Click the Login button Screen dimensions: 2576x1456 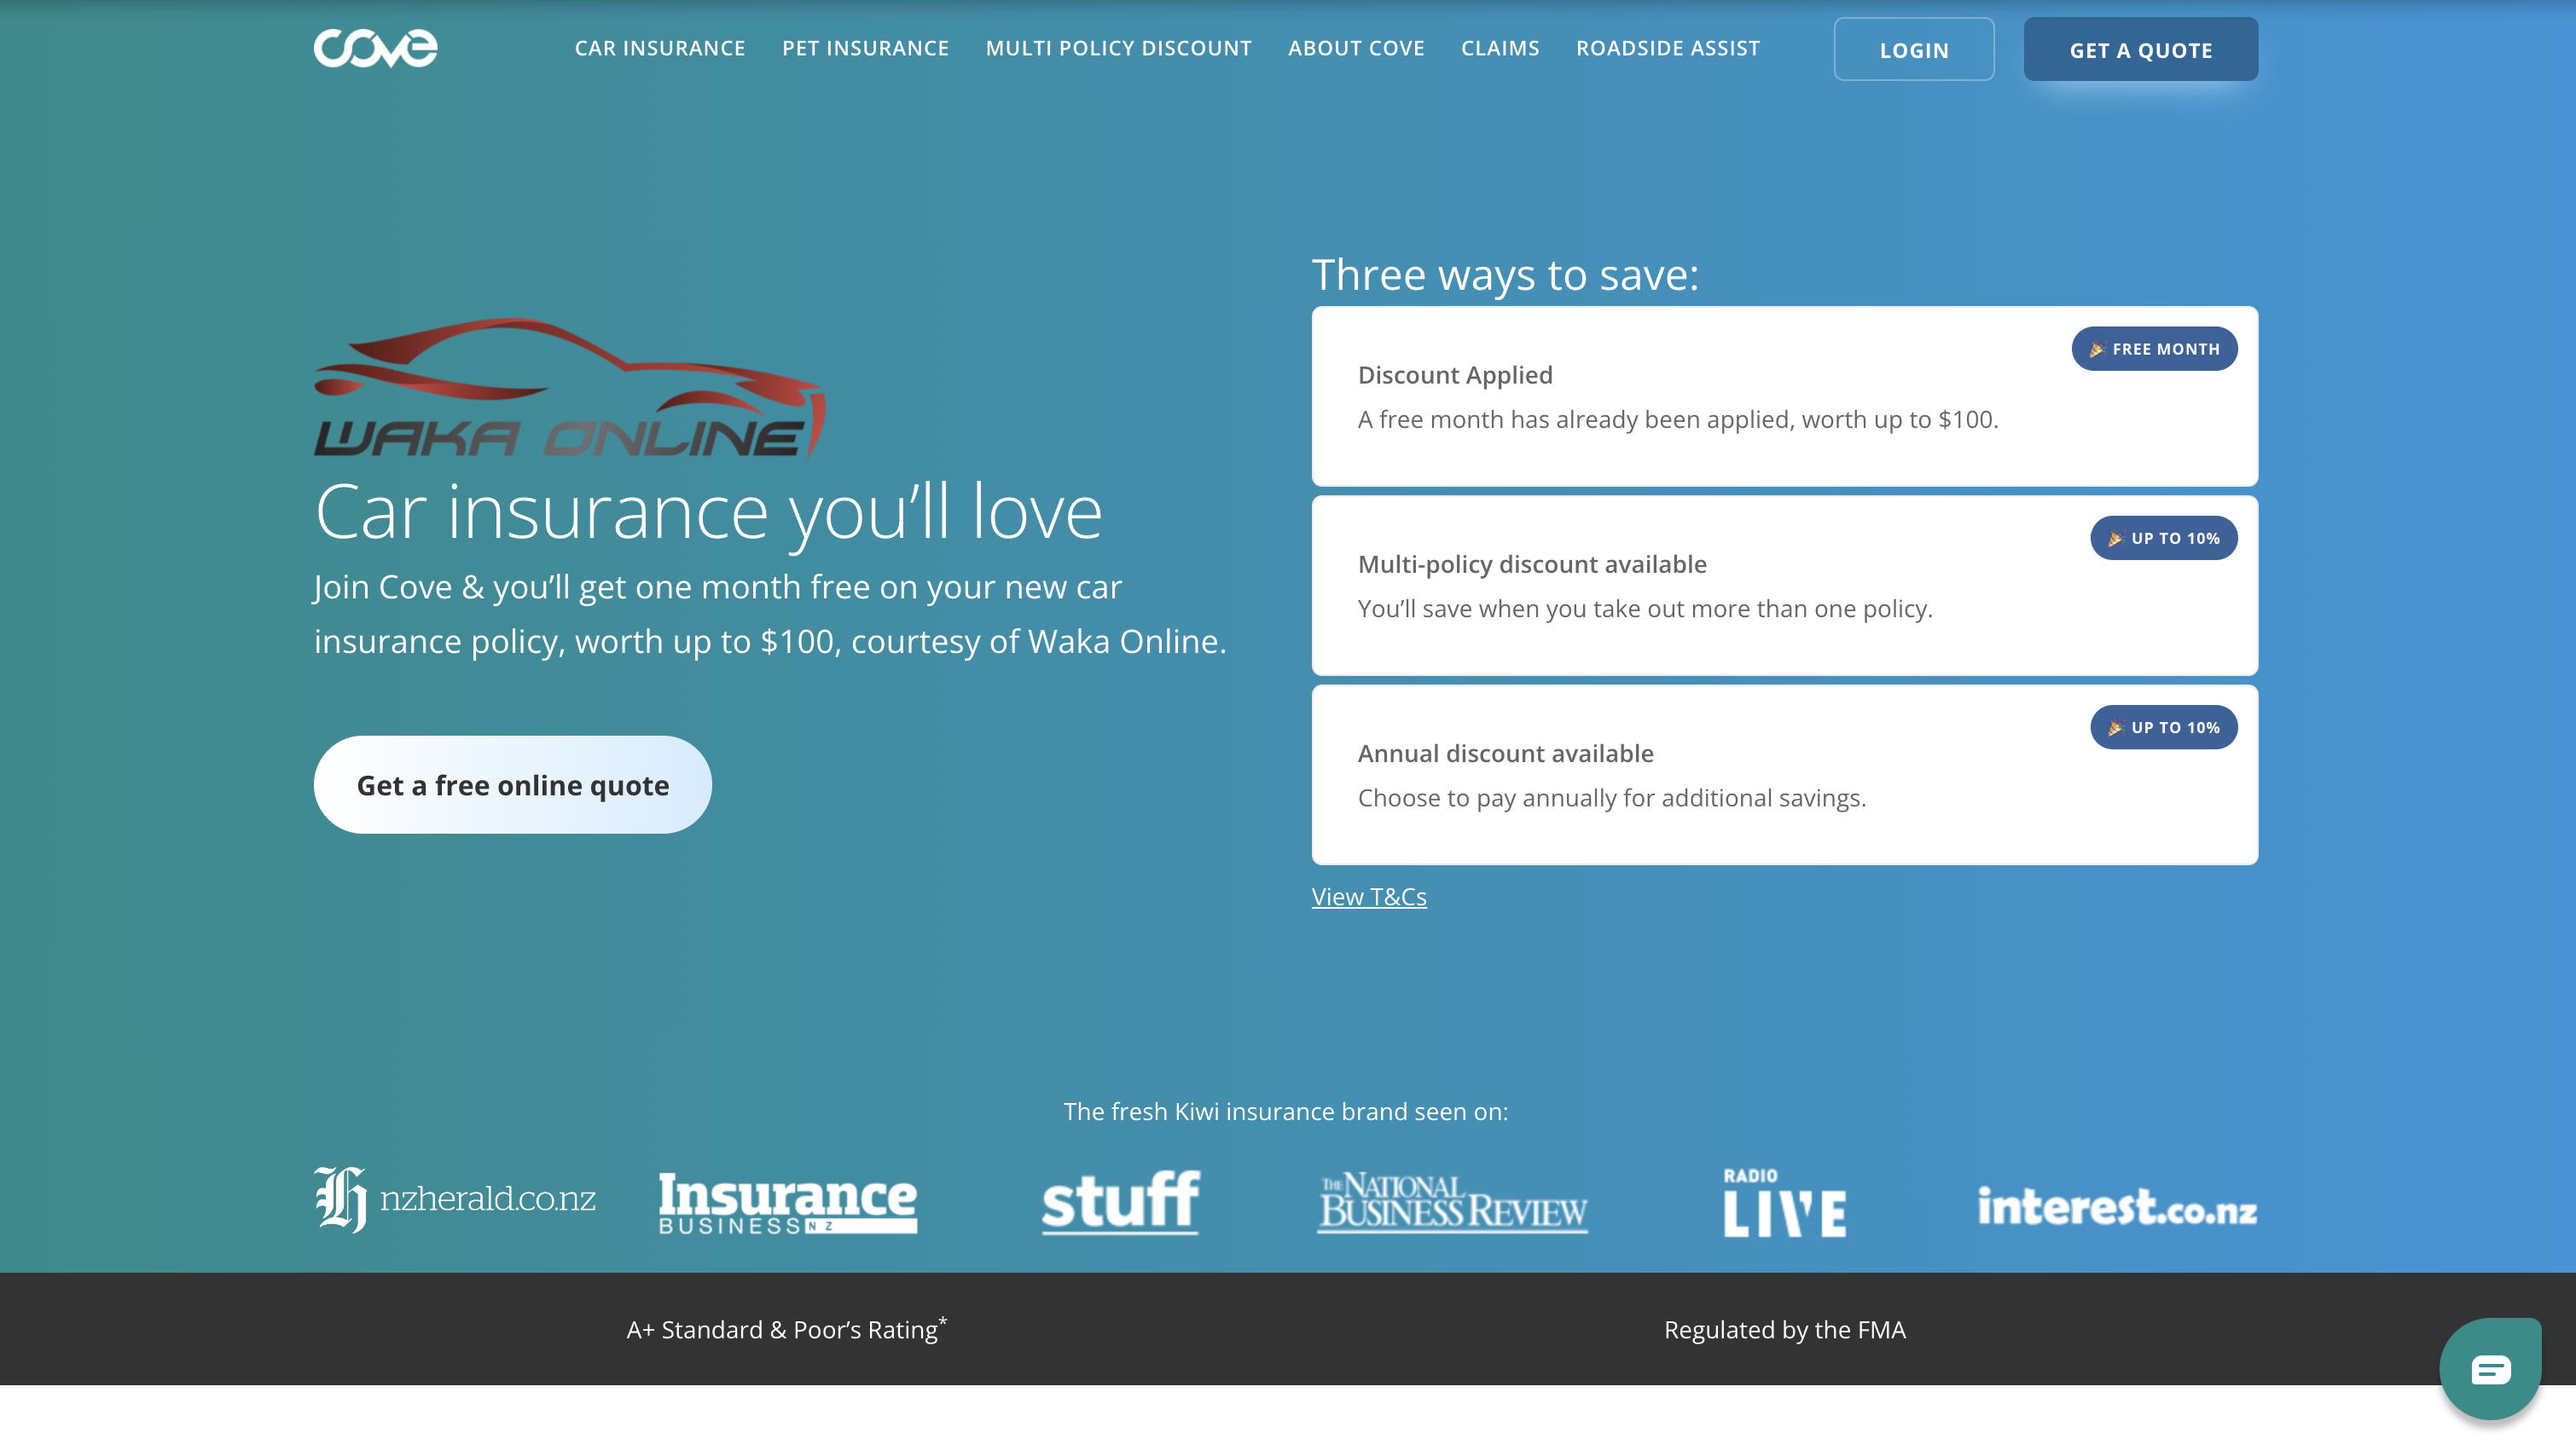(1914, 49)
